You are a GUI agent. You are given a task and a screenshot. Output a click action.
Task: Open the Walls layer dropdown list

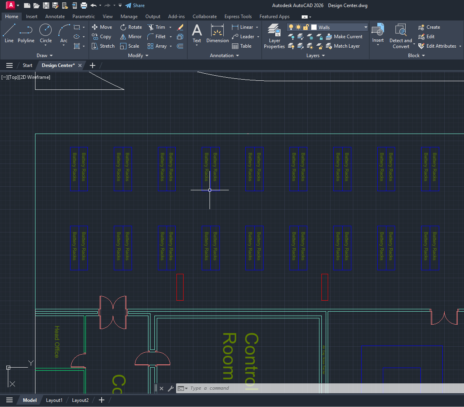pyautogui.click(x=366, y=27)
